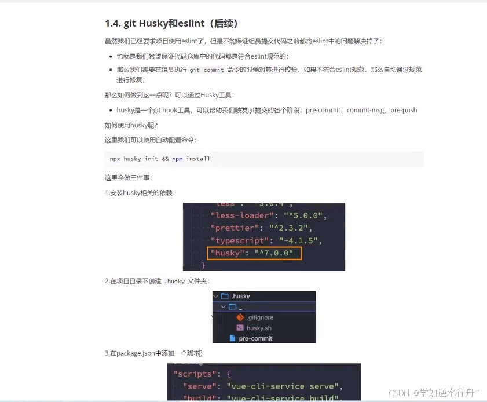Image resolution: width=487 pixels, height=402 pixels.
Task: Click the text "这里我们可以使用自动配置命令:"
Action: click(151, 140)
